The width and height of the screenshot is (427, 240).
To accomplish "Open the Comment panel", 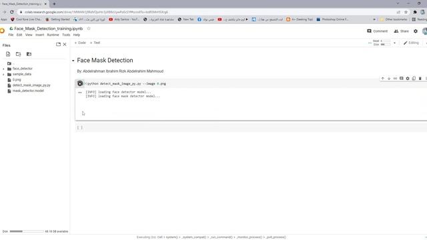I will (x=377, y=31).
